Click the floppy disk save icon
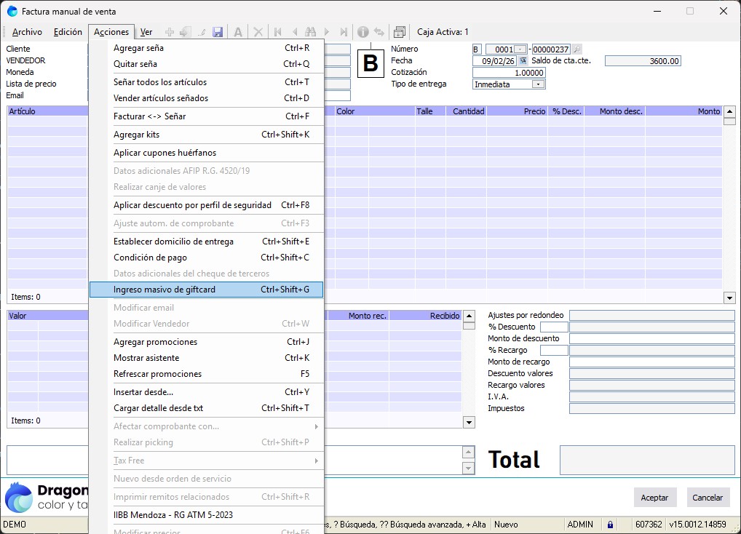 tap(218, 32)
